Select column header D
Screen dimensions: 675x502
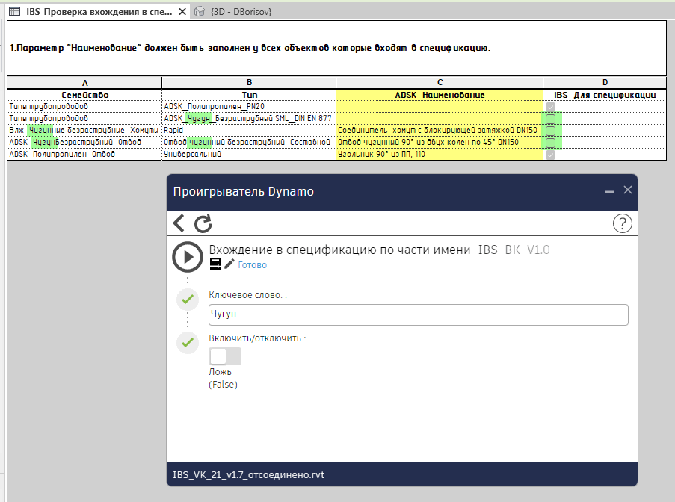coord(605,83)
